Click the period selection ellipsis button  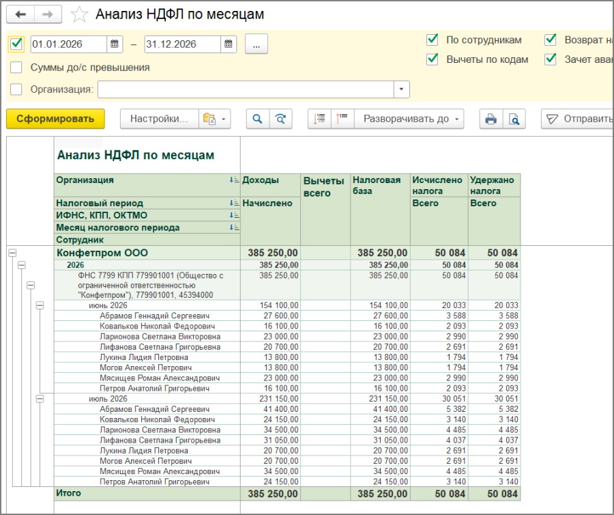[x=257, y=44]
